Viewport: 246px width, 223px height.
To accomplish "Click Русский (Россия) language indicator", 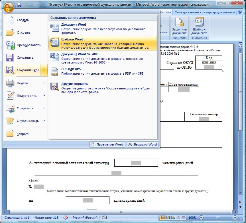I will (x=85, y=218).
